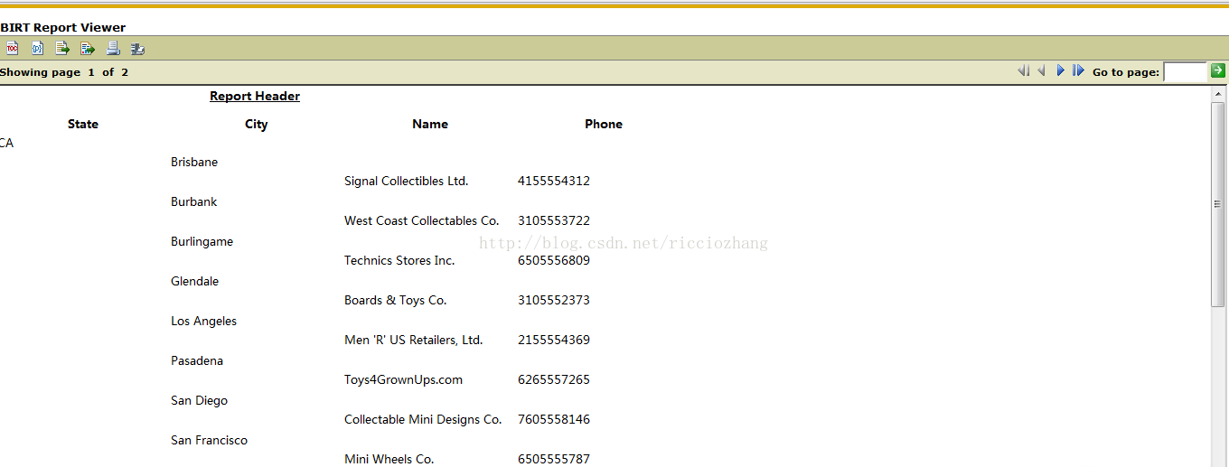The image size is (1229, 467).
Task: Click phone number 3105553722
Action: (554, 220)
